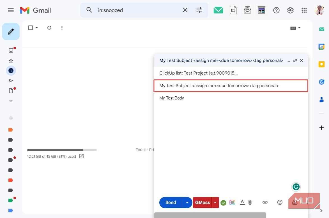Click the subject field My Test Subject

coord(231,85)
